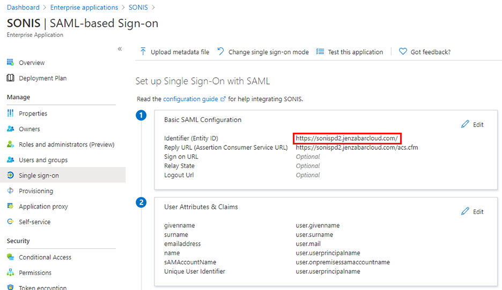Click the Got feedback heart icon
This screenshot has height=290, width=502.
[403, 52]
